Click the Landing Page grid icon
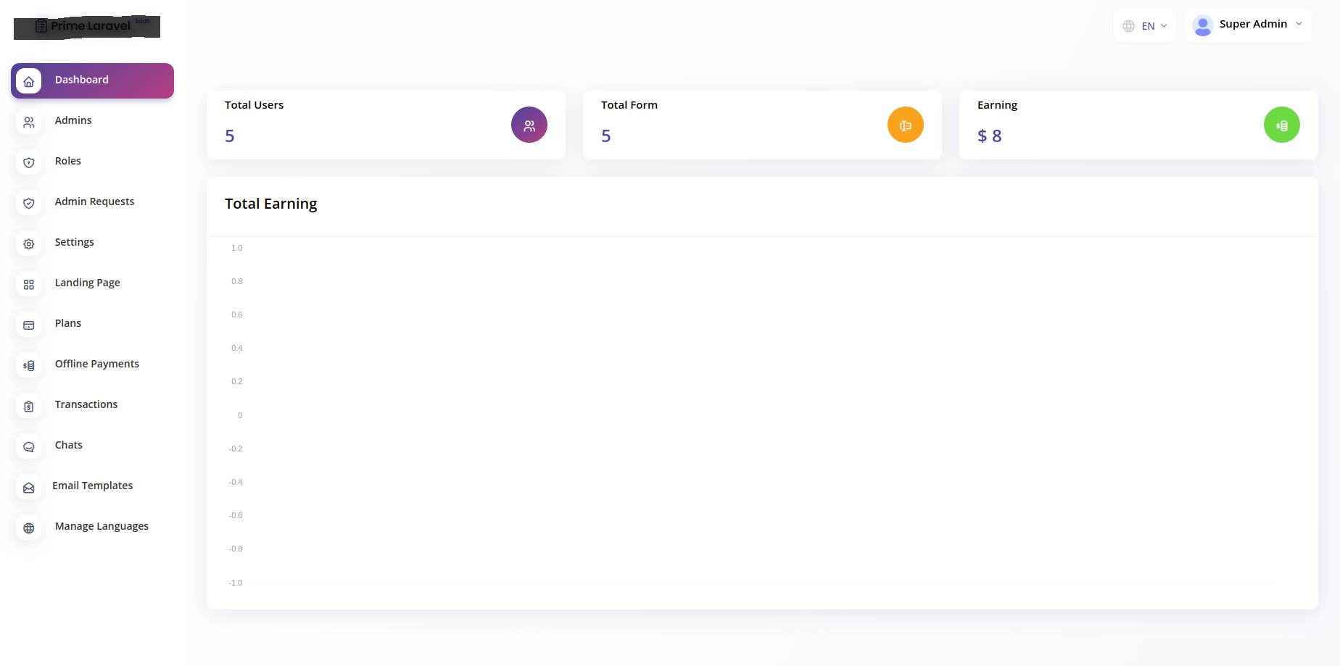1340x666 pixels. [x=29, y=284]
